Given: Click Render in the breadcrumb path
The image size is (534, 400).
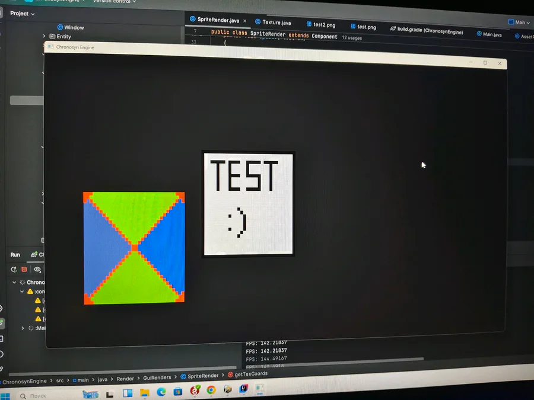Looking at the screenshot, I should [125, 379].
